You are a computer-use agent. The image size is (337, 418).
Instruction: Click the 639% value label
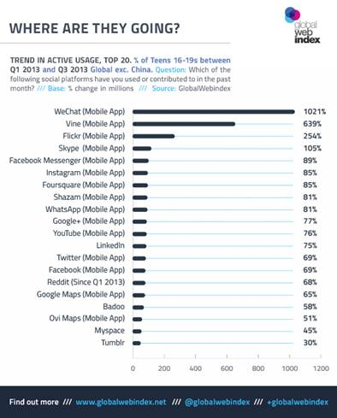coord(312,124)
